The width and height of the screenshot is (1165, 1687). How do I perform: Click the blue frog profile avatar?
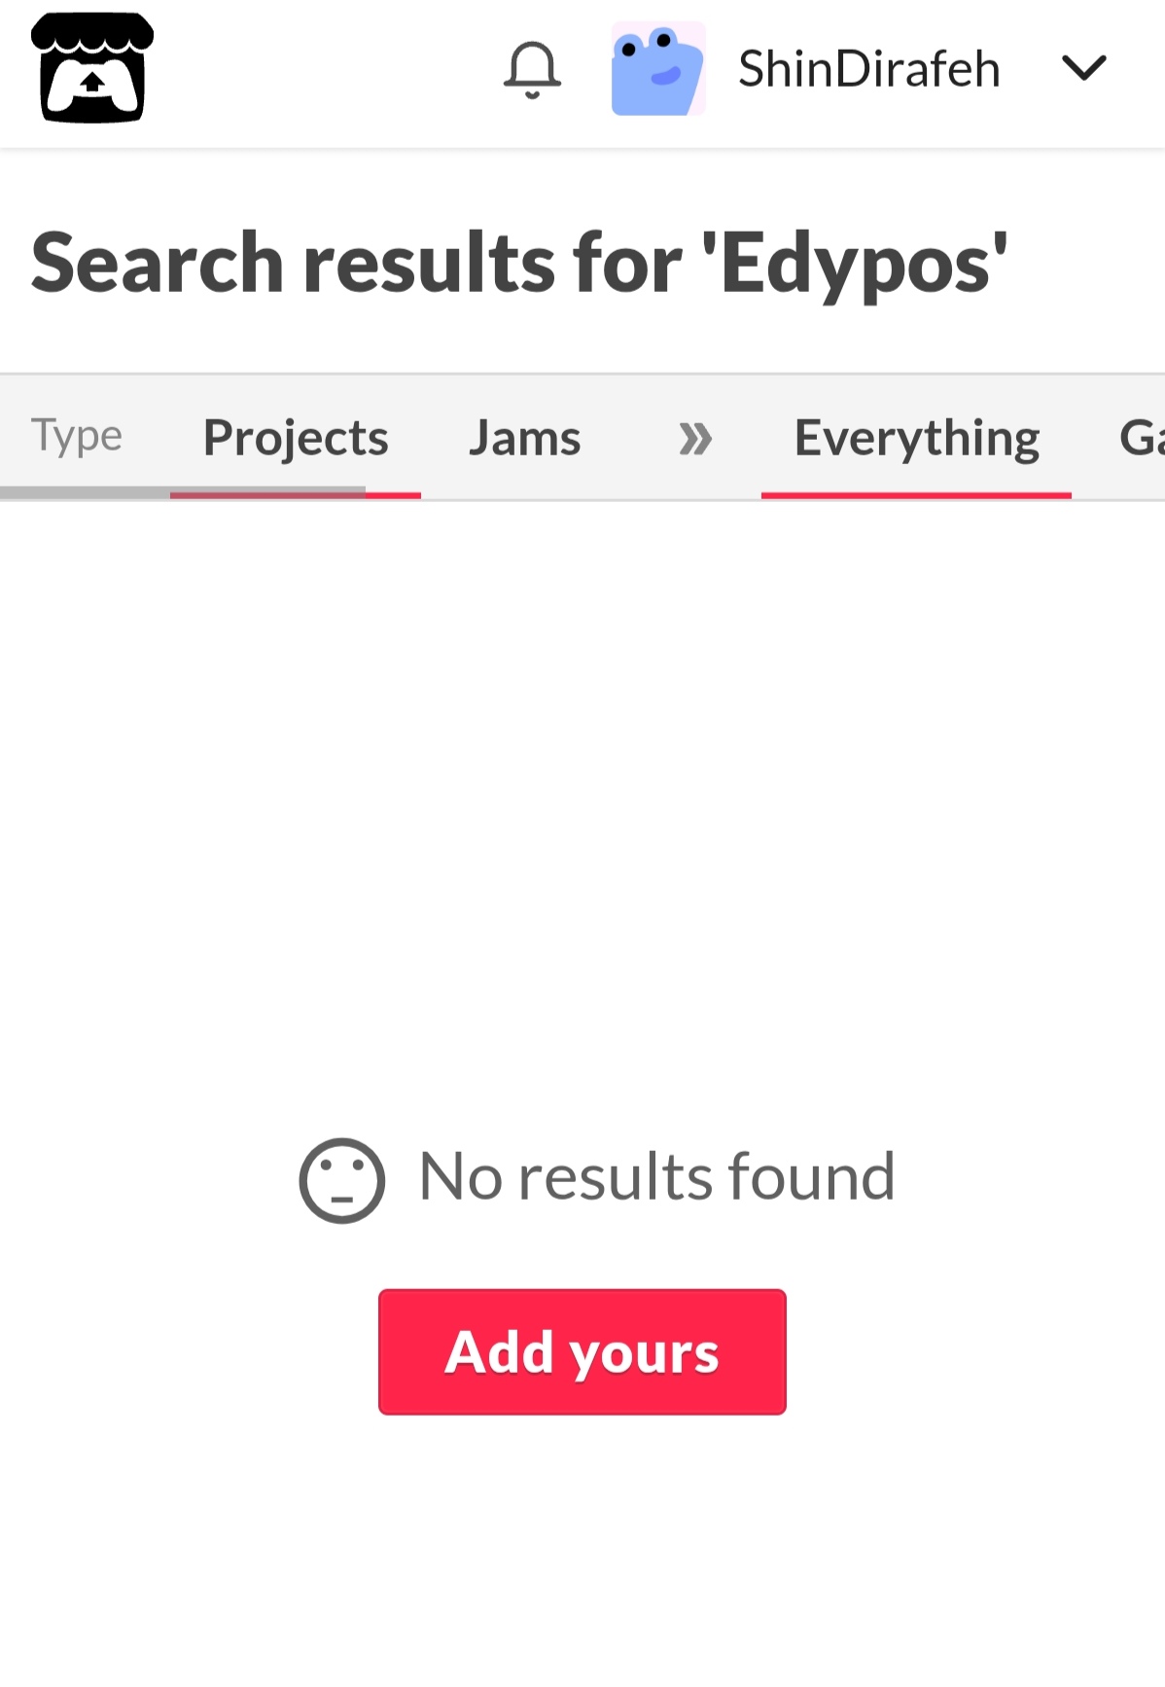658,69
